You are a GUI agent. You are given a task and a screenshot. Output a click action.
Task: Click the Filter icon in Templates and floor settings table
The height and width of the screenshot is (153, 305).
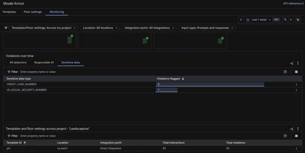click(x=9, y=136)
